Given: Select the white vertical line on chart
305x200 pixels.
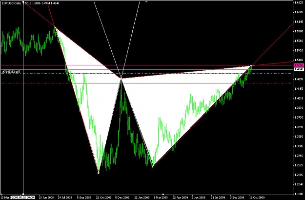Looking at the screenshot, I should coord(23,97).
